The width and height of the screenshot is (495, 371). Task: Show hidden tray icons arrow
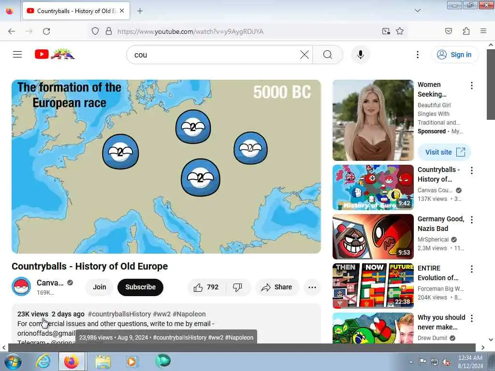411,362
